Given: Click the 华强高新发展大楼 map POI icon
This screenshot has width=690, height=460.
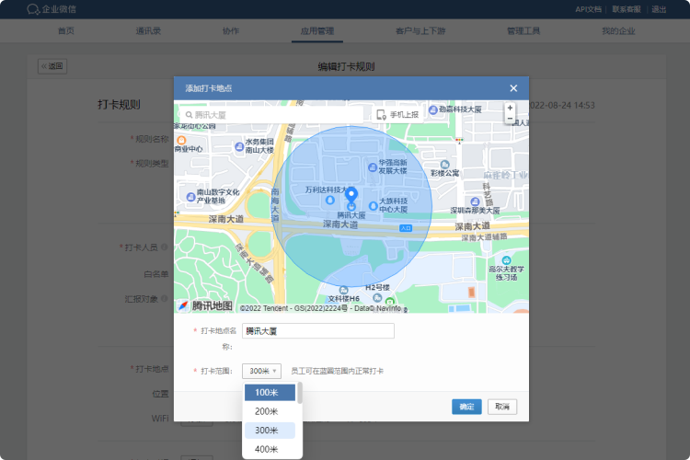Looking at the screenshot, I should tap(373, 167).
